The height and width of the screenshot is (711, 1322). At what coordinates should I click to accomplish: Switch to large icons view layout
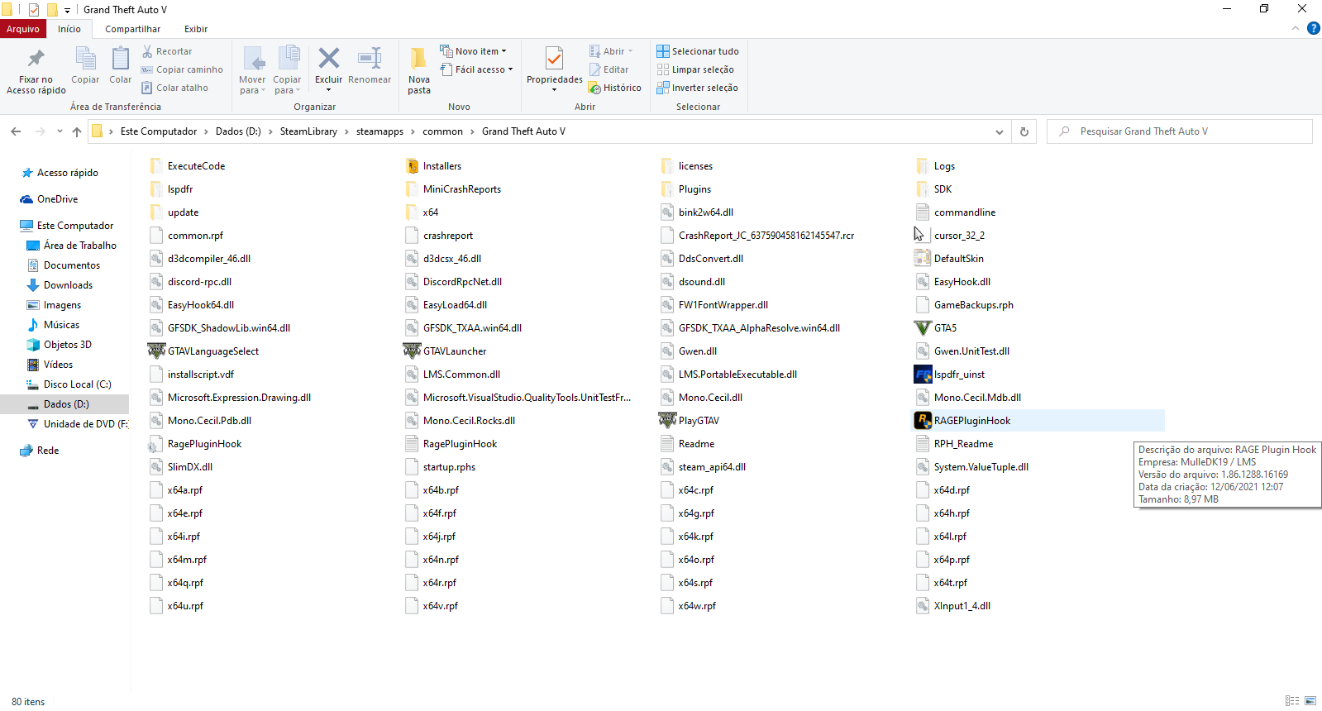tap(1310, 701)
